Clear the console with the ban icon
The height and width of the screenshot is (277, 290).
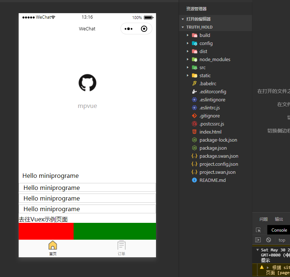(x=268, y=240)
